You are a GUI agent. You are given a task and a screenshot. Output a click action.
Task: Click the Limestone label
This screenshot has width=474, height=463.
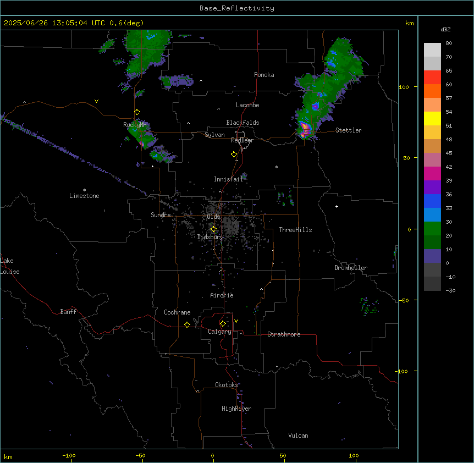(84, 196)
